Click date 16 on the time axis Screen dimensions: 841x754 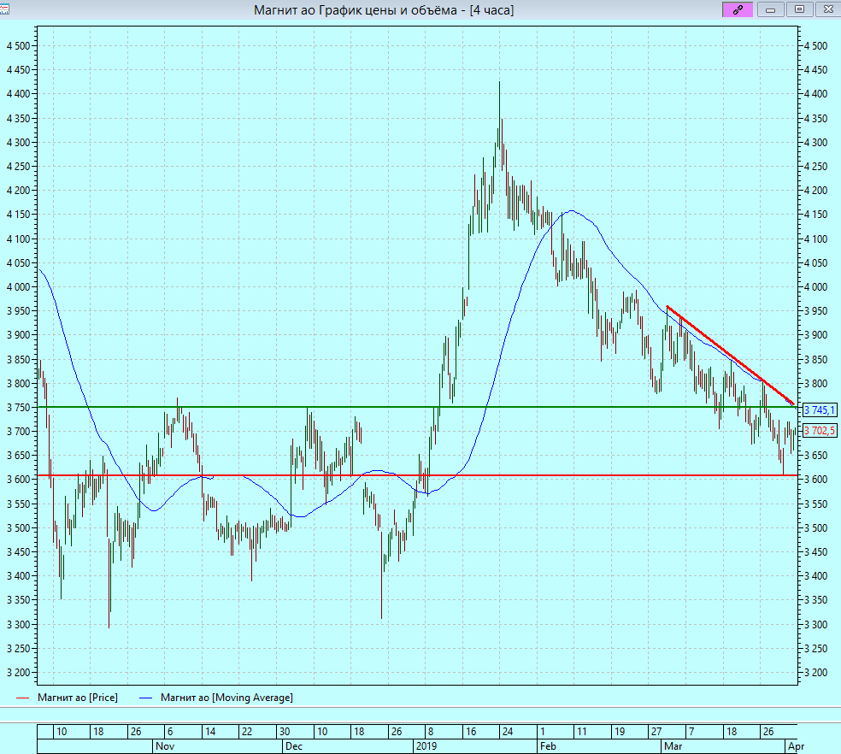[470, 732]
